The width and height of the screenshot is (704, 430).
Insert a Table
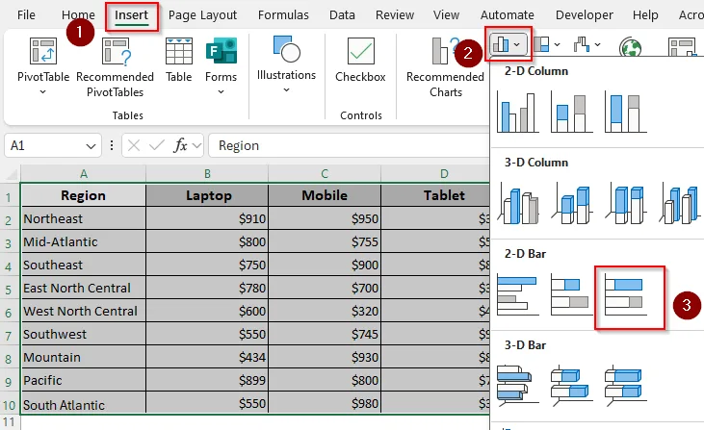(x=179, y=61)
